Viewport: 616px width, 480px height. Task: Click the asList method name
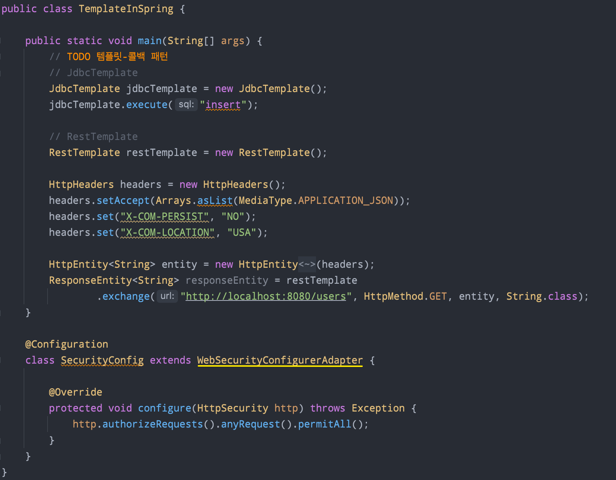tap(215, 200)
